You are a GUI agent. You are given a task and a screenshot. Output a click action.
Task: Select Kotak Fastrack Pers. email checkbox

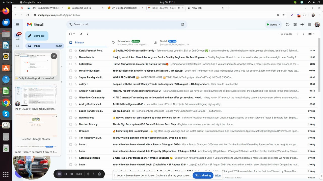tap(71, 51)
